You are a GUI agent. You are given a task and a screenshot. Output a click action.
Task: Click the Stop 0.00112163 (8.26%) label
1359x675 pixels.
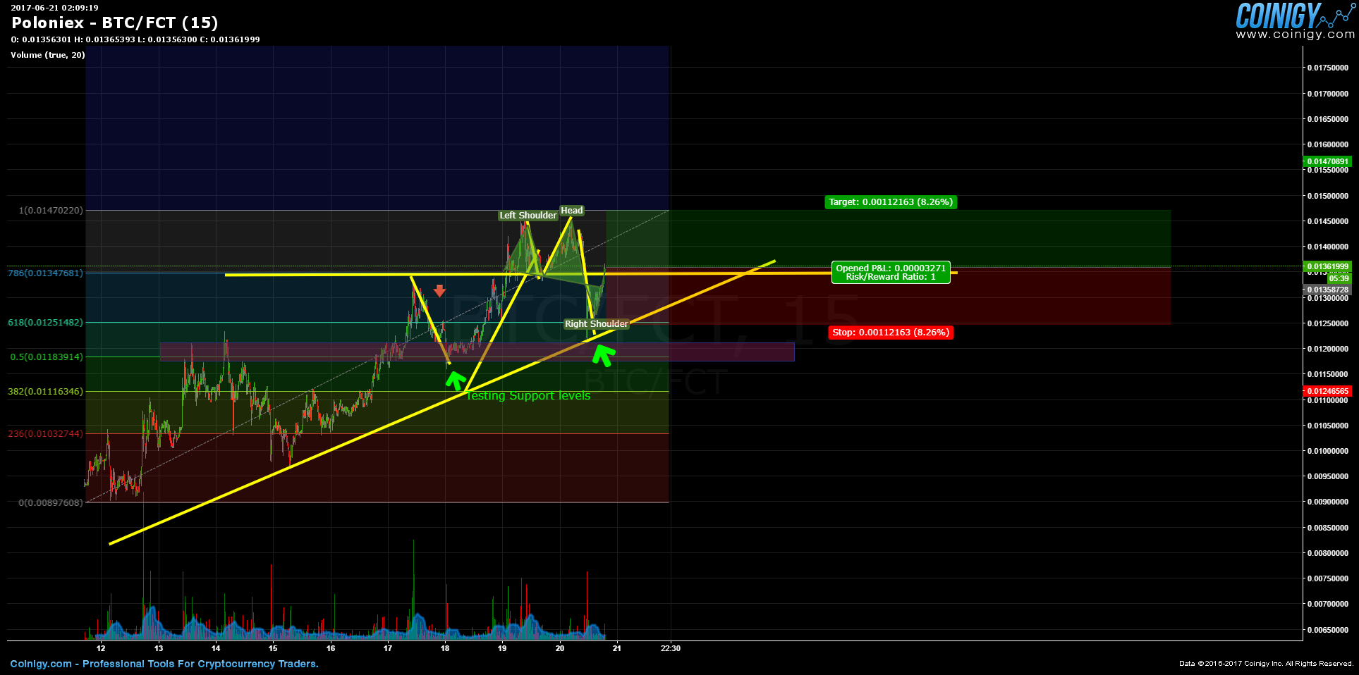890,332
